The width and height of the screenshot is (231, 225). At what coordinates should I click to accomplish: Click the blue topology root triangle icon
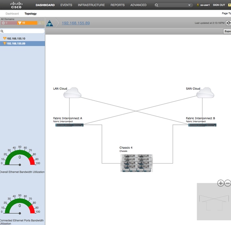pos(49,23)
